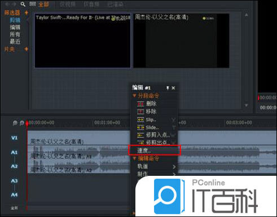The image size is (277, 217).
Task: Collapse the 编辑命令 section
Action: (x=134, y=158)
